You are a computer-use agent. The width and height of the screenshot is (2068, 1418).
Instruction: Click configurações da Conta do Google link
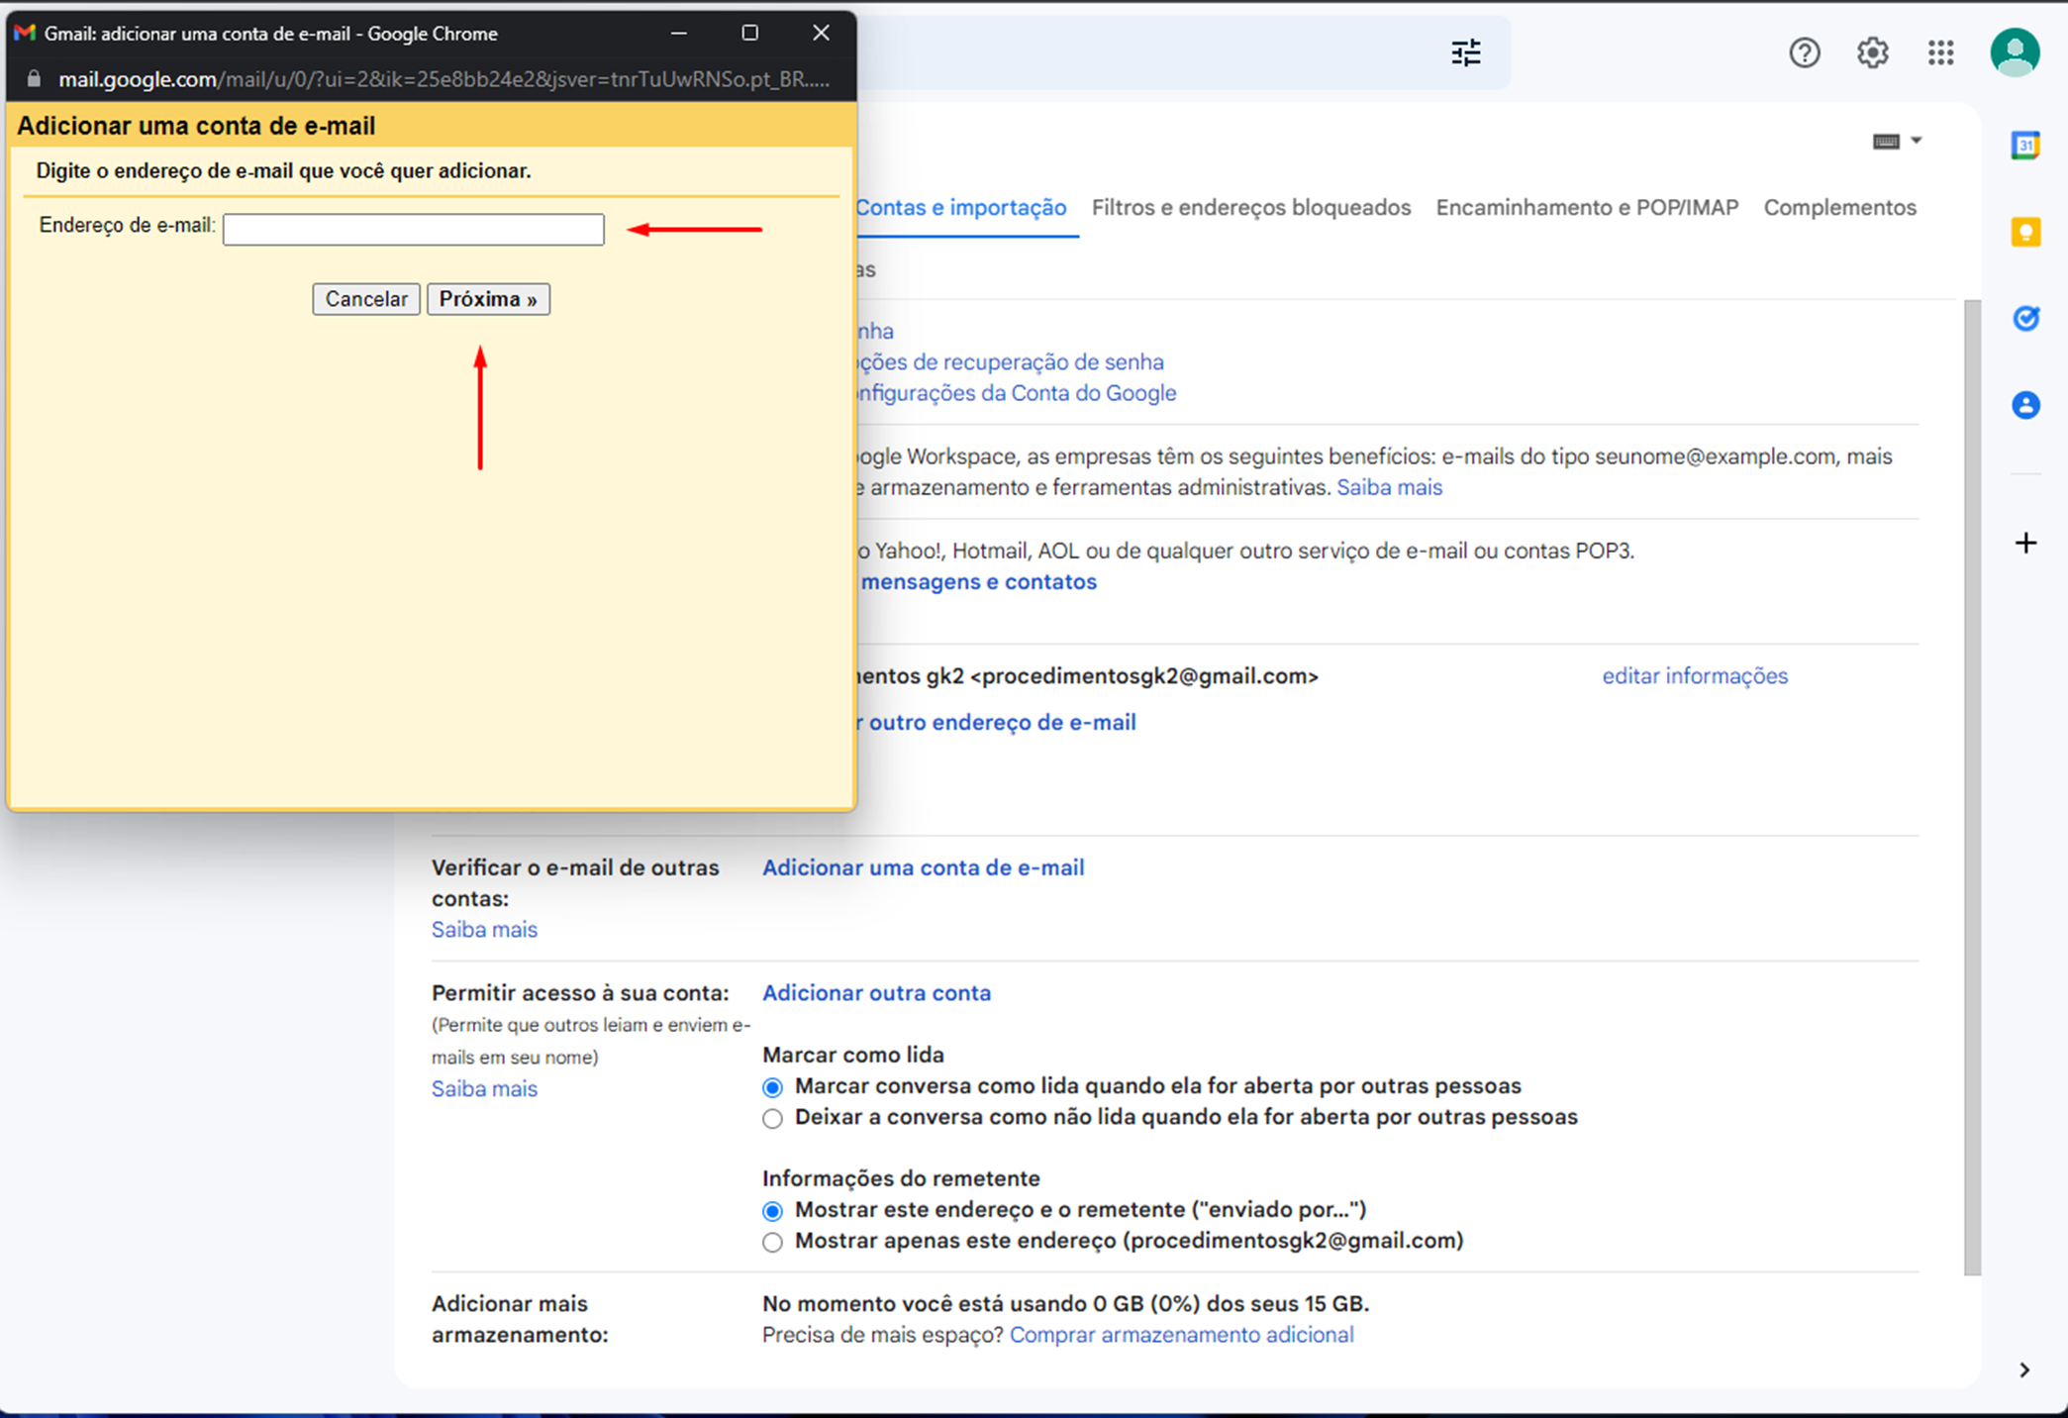click(x=1016, y=393)
